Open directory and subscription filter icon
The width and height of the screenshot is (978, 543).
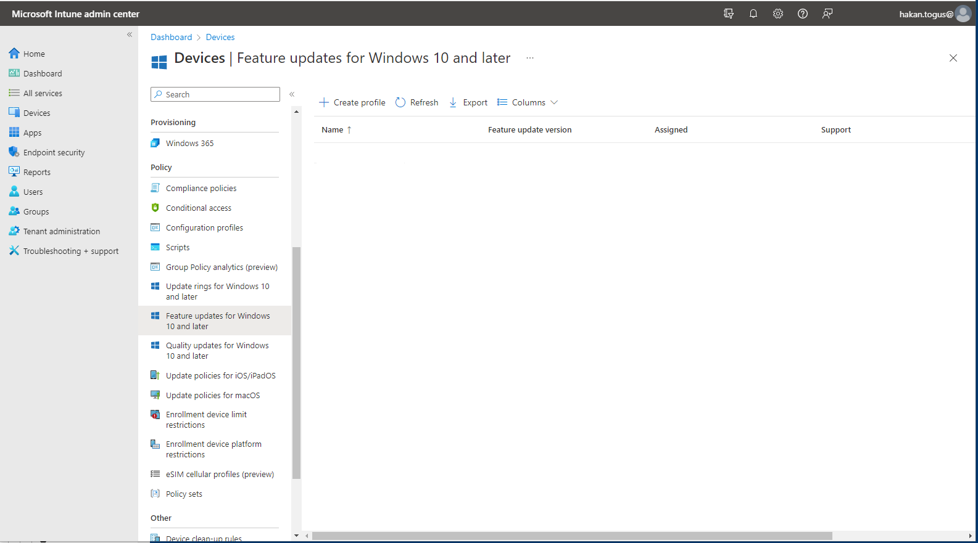pyautogui.click(x=729, y=14)
